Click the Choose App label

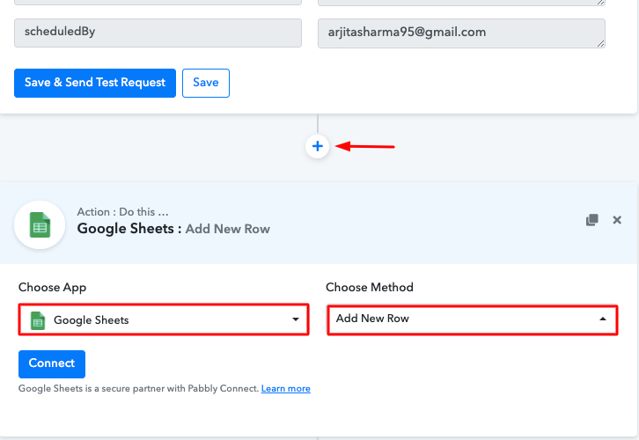(x=52, y=287)
